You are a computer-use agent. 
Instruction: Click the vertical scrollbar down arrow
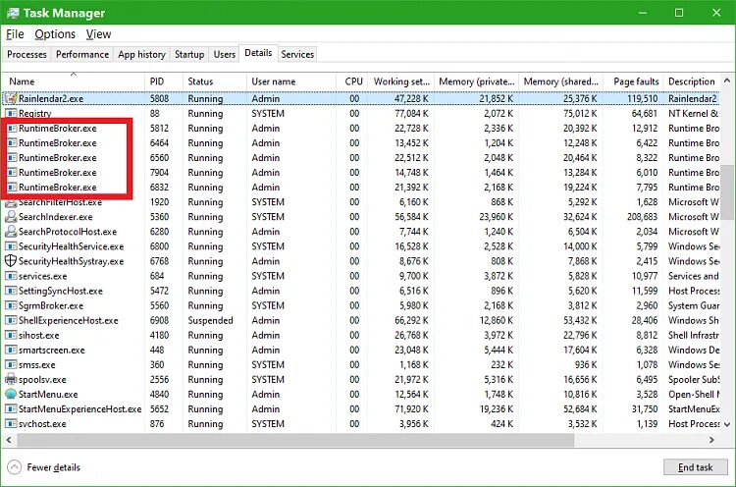727,424
